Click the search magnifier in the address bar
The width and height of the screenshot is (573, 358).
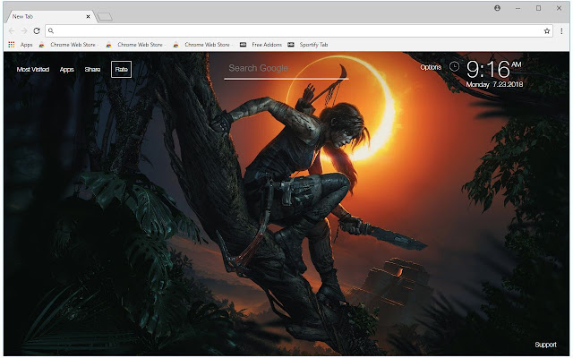coord(51,31)
